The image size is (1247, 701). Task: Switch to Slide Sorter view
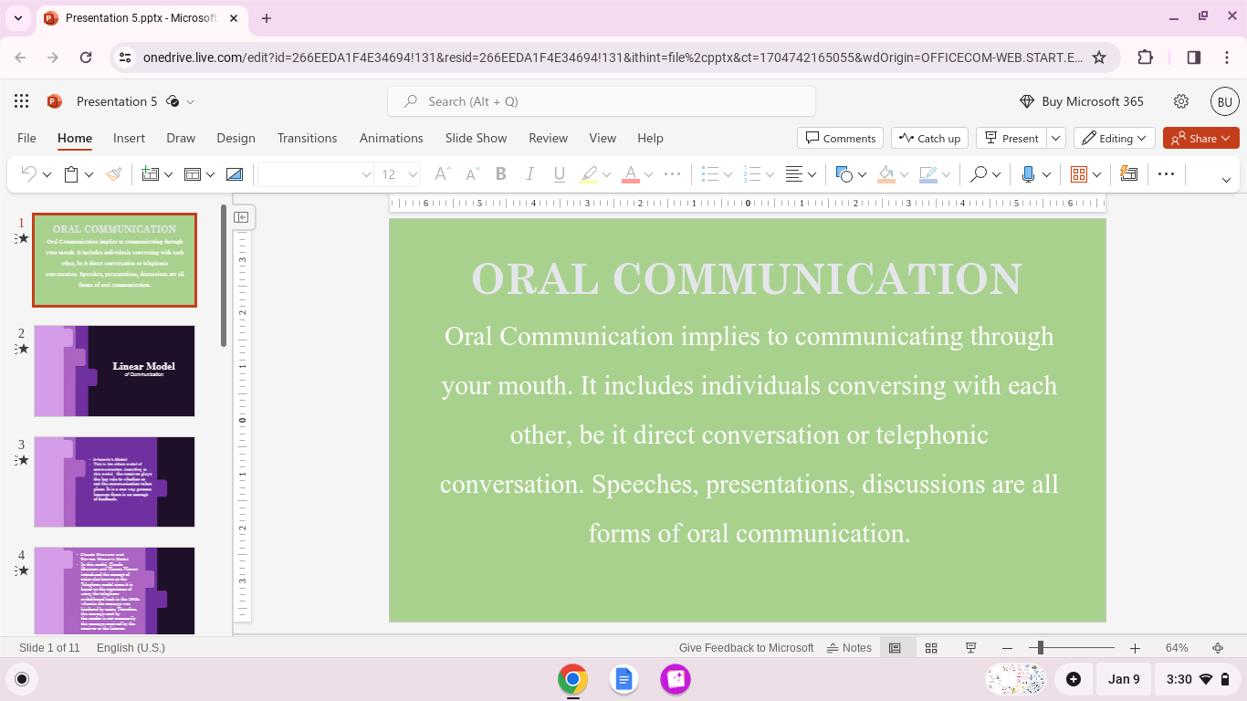[x=931, y=648]
